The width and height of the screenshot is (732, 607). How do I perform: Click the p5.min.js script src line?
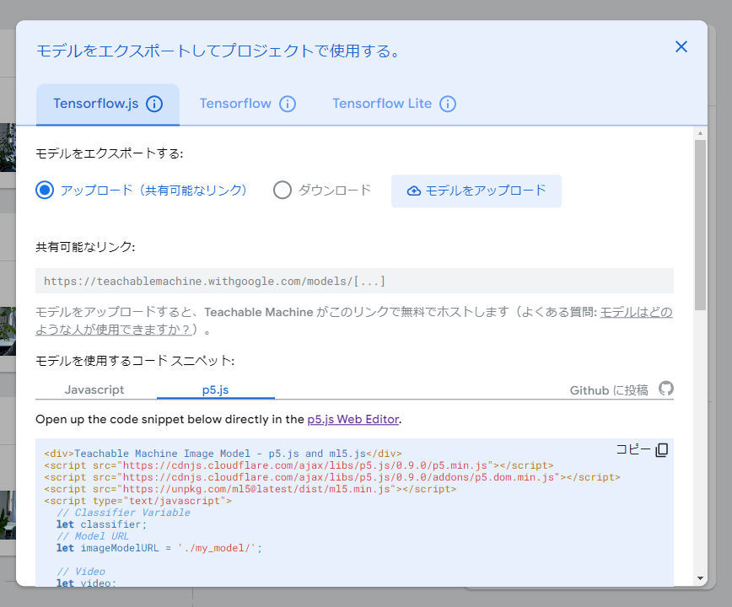299,465
